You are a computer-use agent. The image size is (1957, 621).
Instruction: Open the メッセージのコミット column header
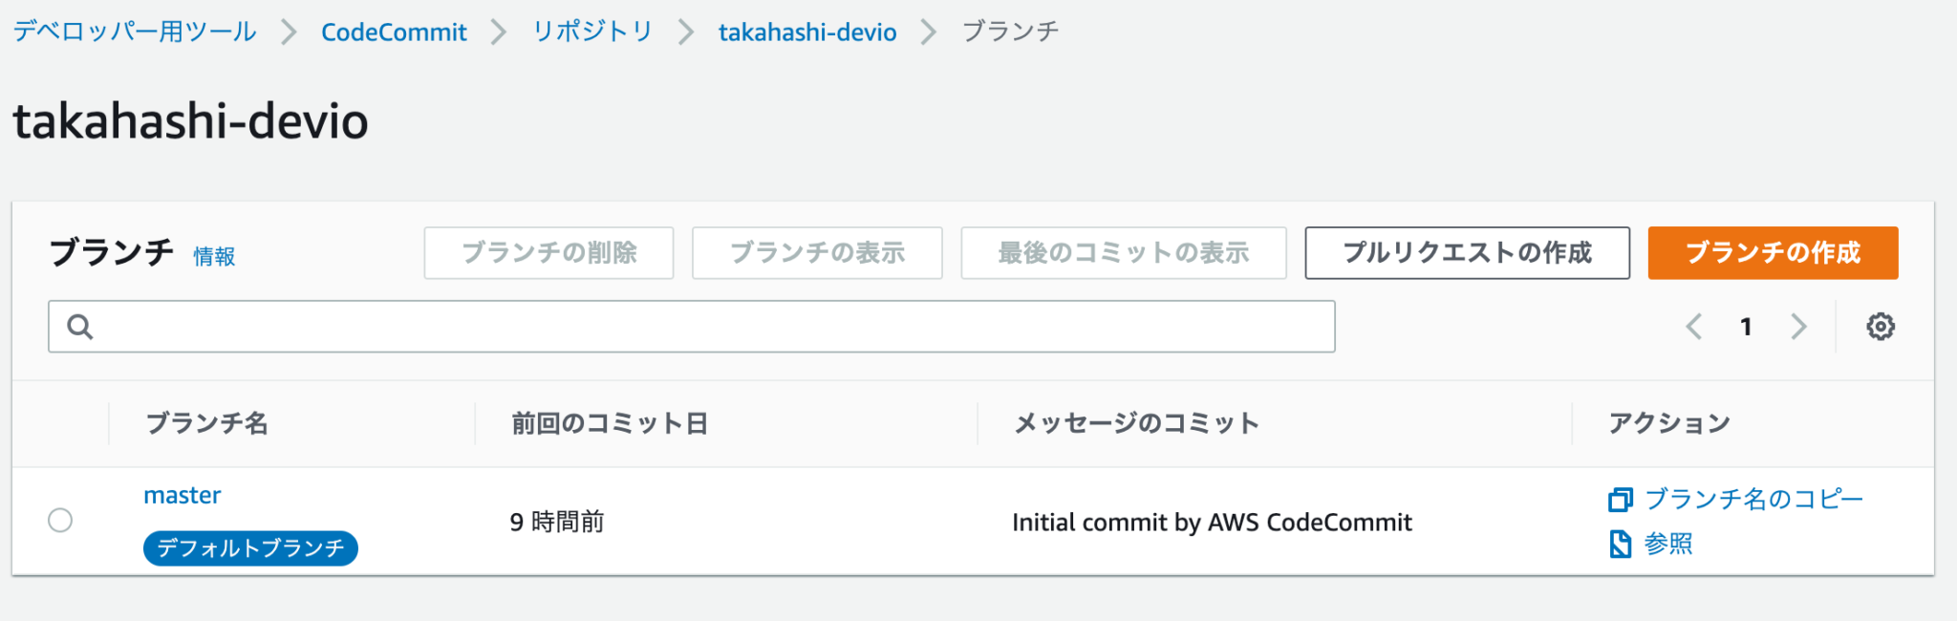coord(1135,422)
